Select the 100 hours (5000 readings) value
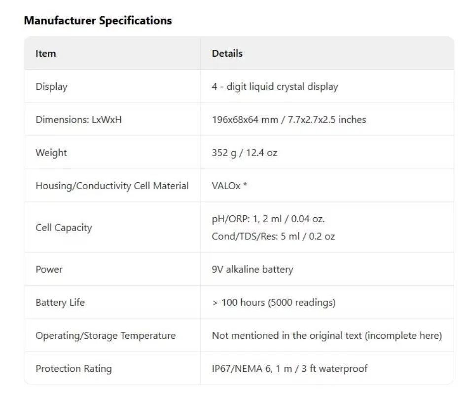Screen dimensions: 466x395 [x=274, y=303]
